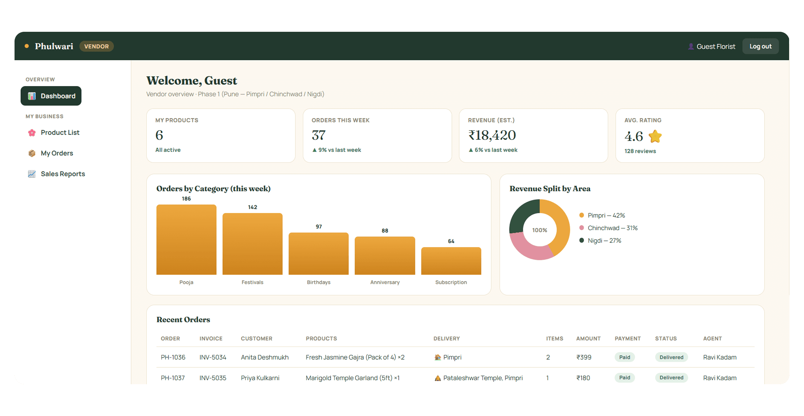
Task: Click 128 reviews text
Action: click(640, 151)
